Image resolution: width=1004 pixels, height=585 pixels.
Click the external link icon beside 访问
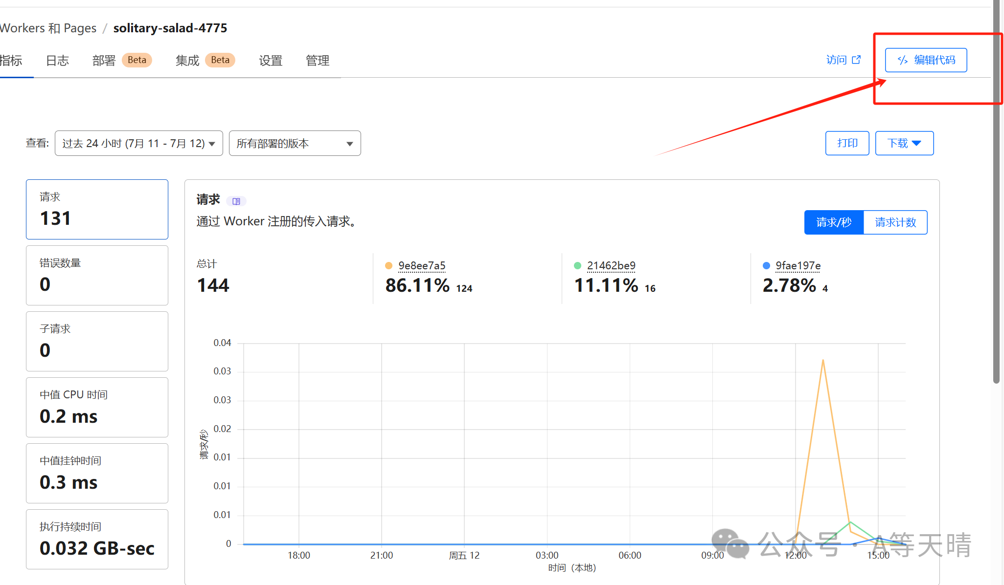pyautogui.click(x=856, y=60)
